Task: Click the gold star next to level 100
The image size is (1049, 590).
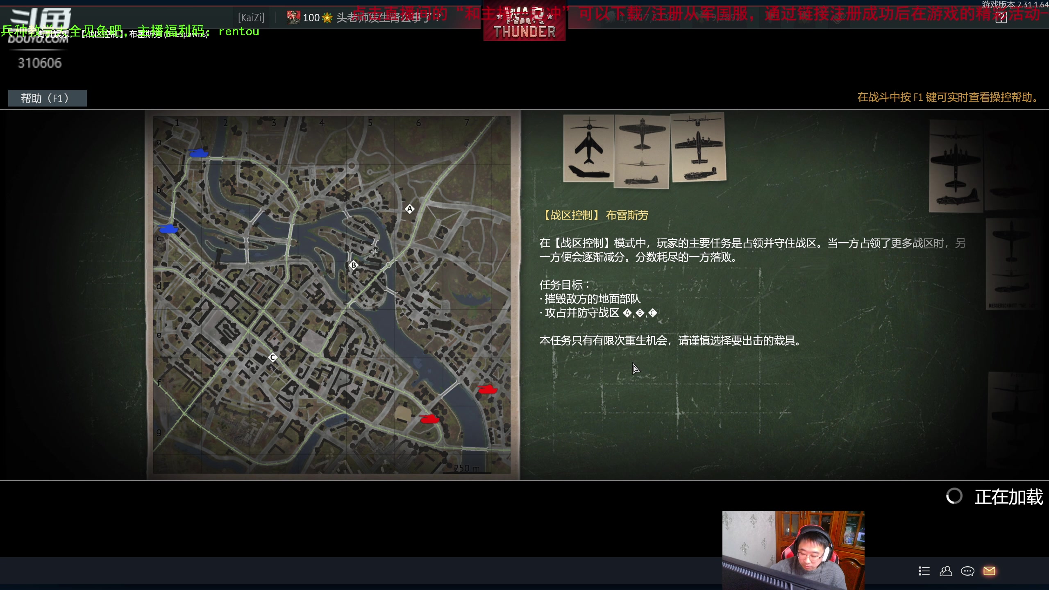Action: pos(327,18)
